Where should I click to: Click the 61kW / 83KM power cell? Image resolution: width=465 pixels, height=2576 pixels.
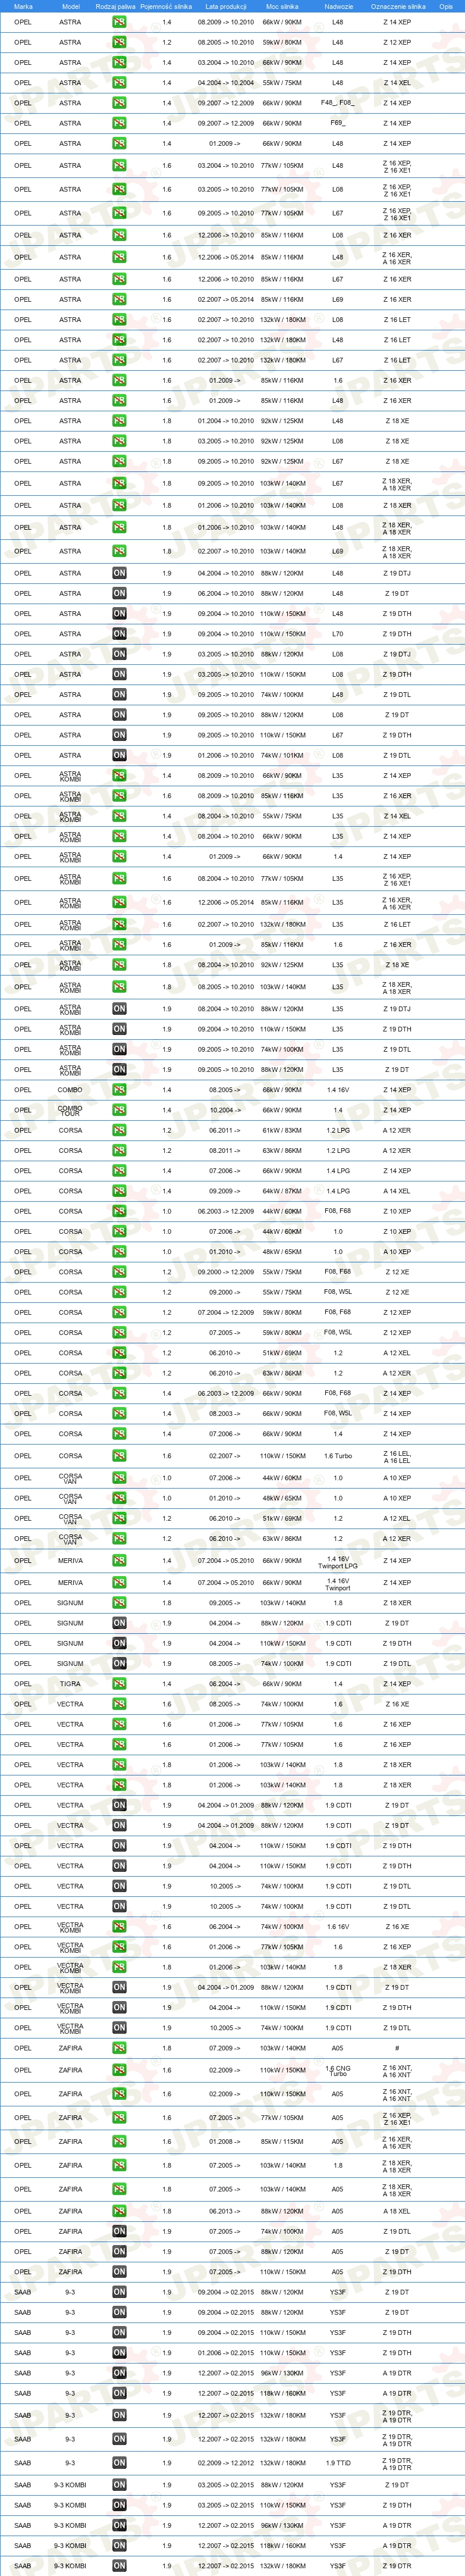click(x=282, y=1131)
